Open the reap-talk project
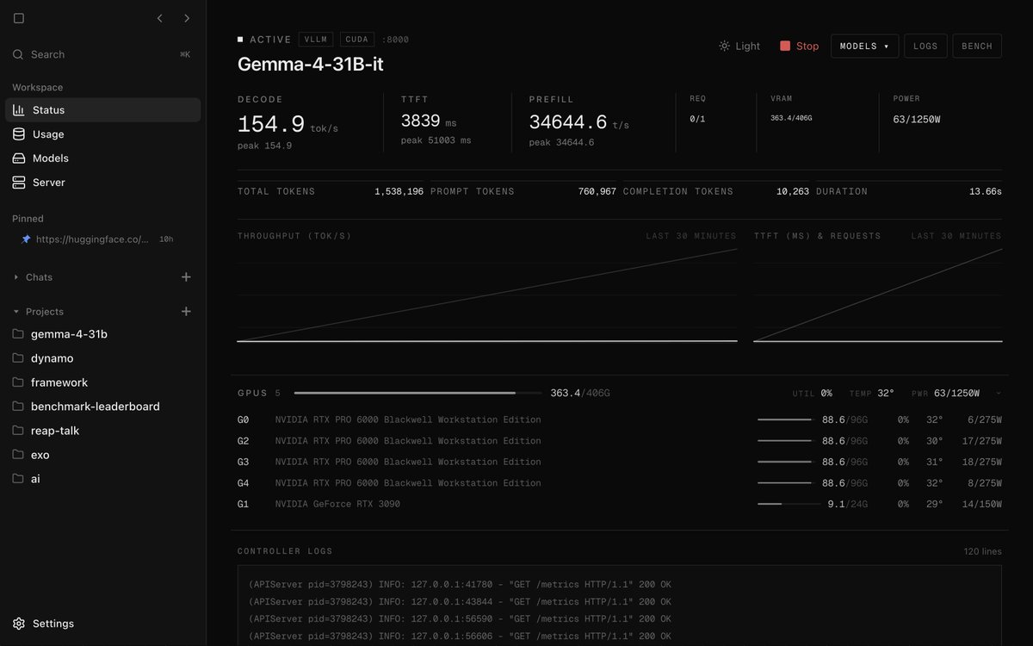1033x646 pixels. tap(103, 431)
